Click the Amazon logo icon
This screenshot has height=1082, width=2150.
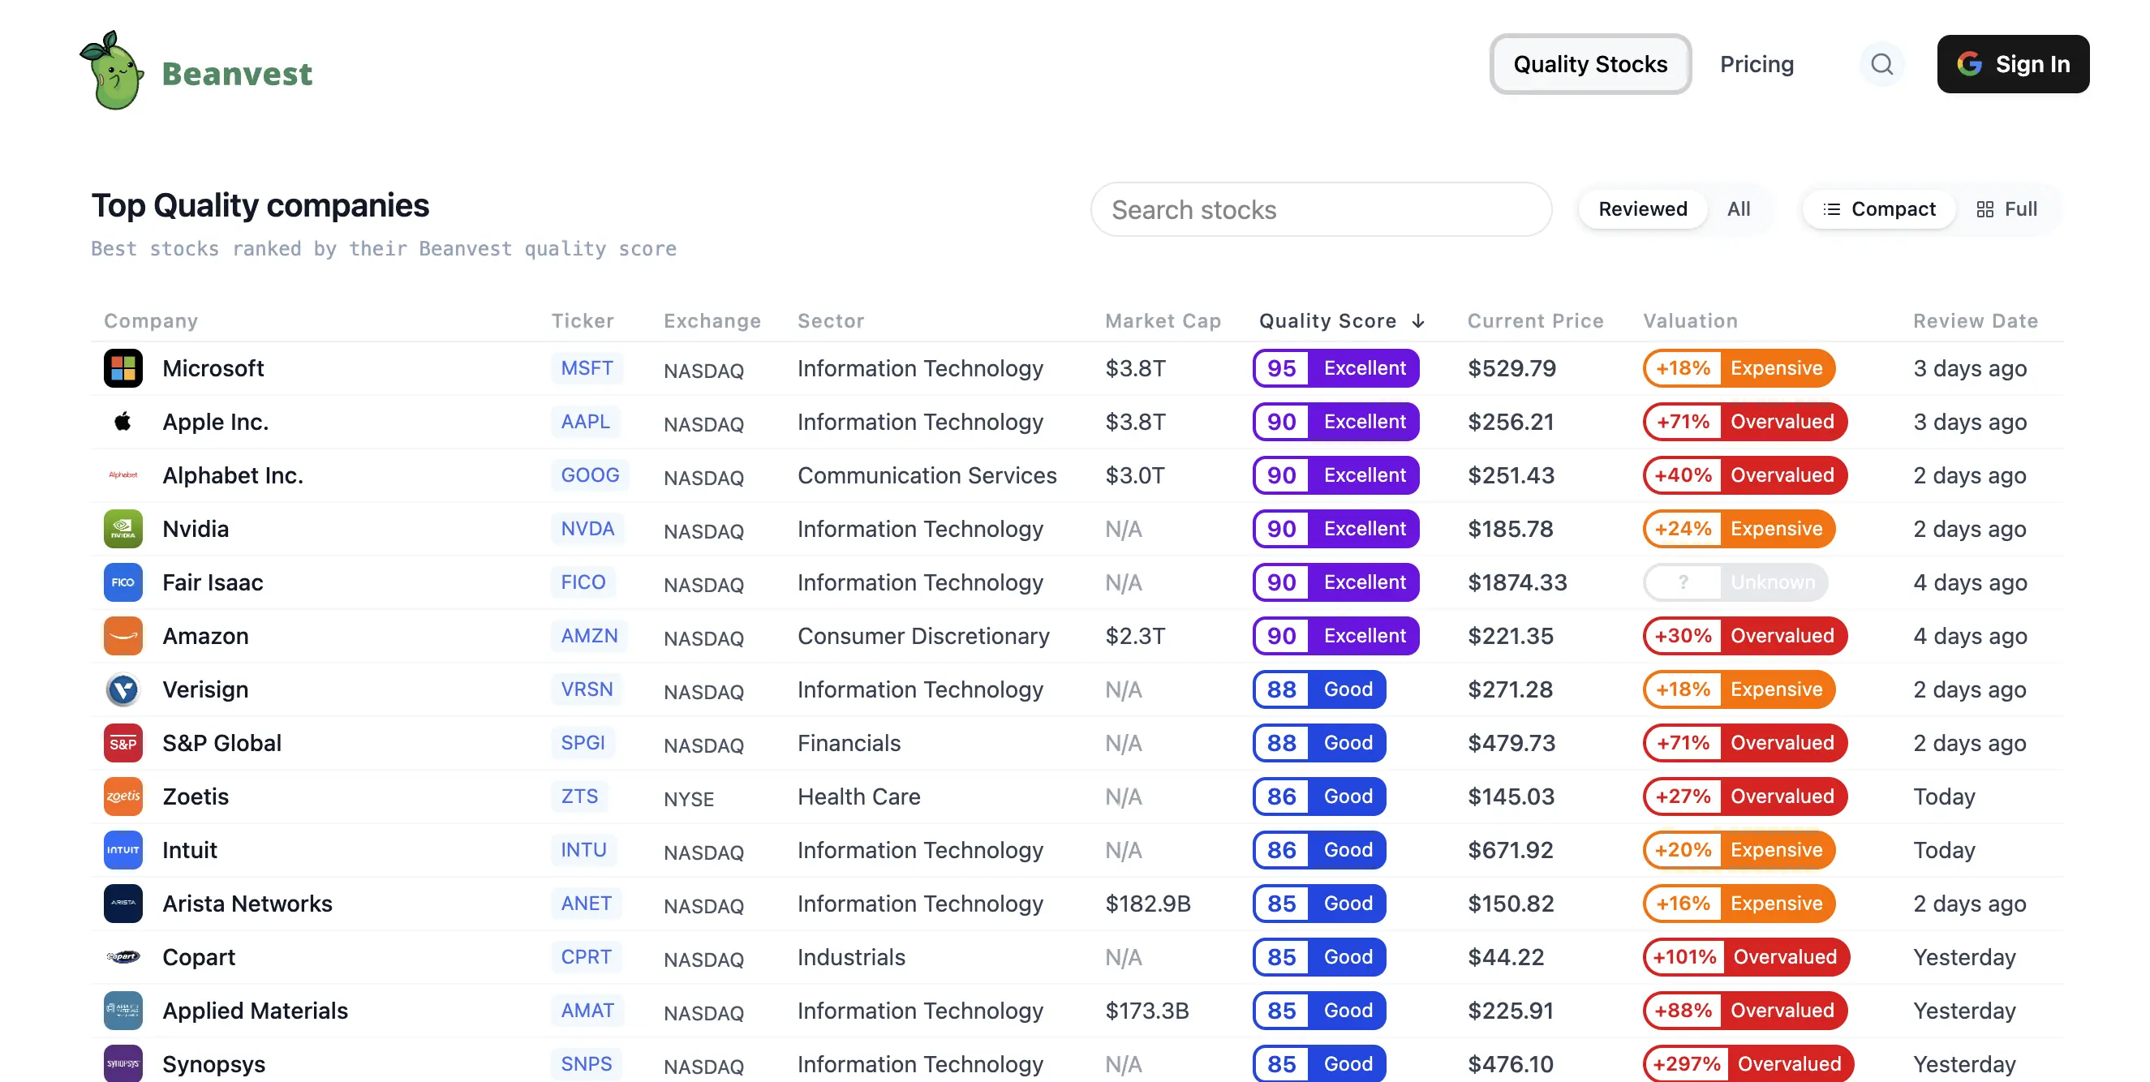[x=123, y=636]
